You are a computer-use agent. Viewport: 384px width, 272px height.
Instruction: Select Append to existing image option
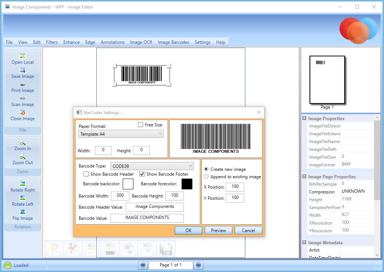(206, 176)
